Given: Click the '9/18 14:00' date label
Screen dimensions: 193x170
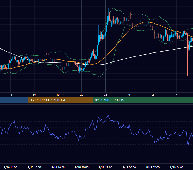Looking at the screenshot, I should pos(11,167).
